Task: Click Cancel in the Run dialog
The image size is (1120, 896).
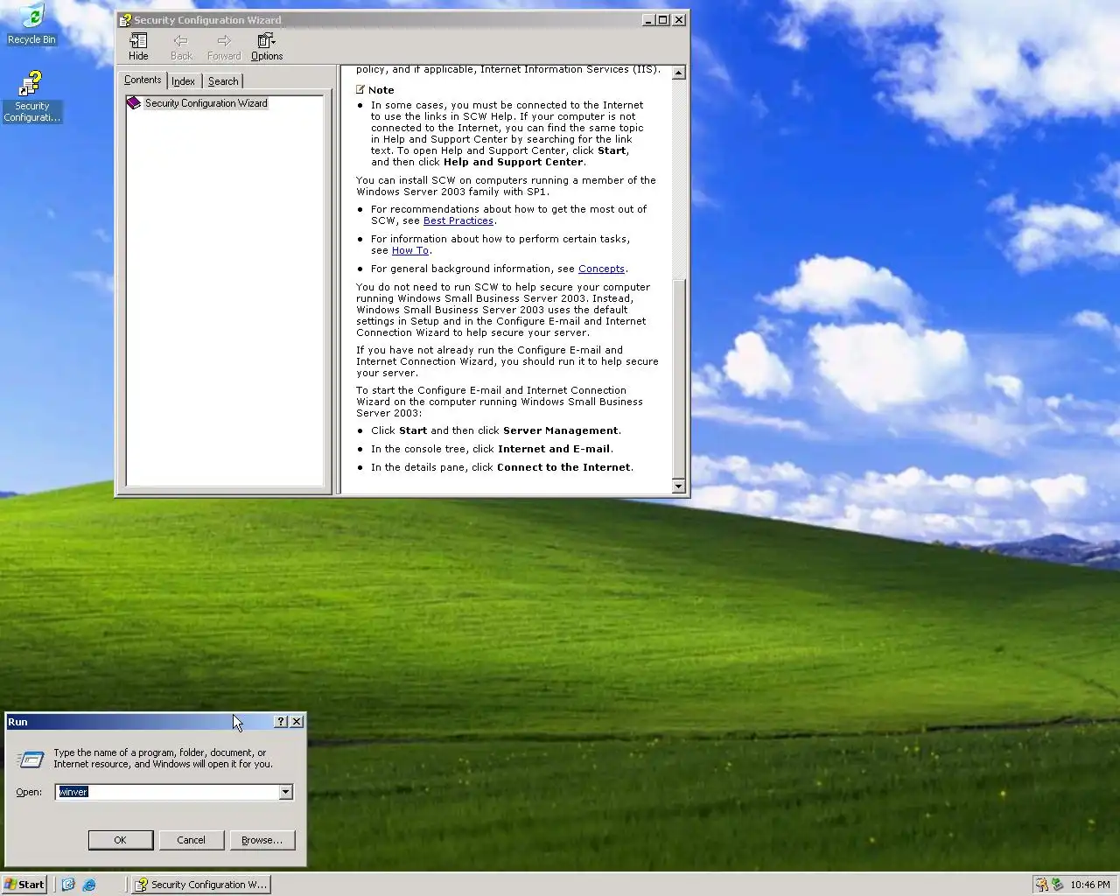Action: tap(191, 840)
